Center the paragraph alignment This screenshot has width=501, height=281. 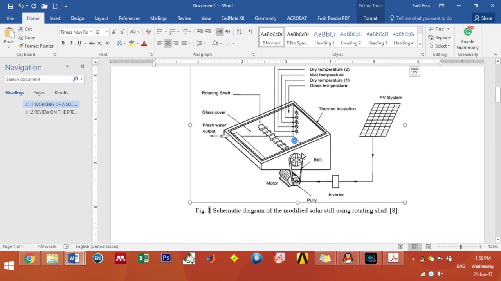point(168,43)
